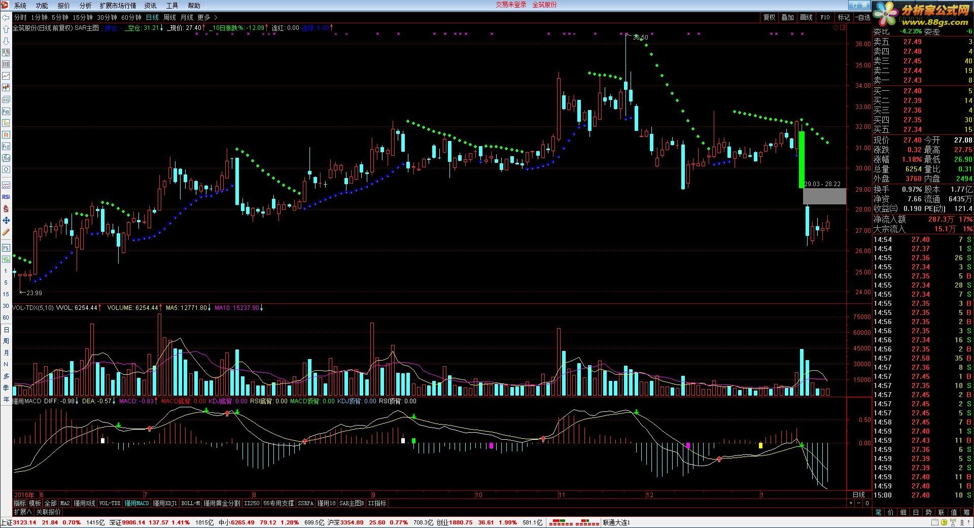
Task: Click the small square icon above price axis
Action: tap(843, 28)
